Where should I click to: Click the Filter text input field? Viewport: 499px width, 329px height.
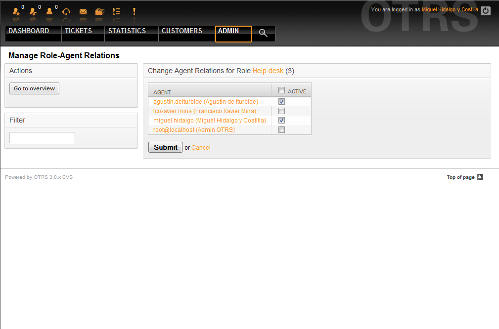(x=42, y=137)
